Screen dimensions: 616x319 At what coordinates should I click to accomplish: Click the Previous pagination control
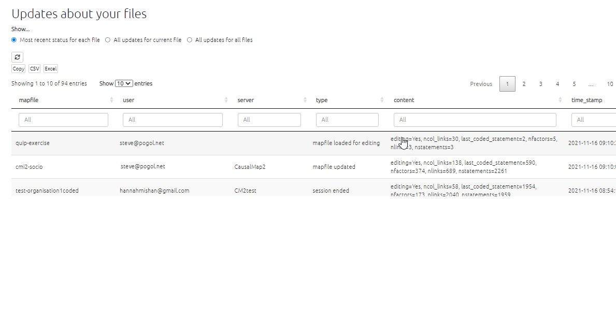[481, 83]
